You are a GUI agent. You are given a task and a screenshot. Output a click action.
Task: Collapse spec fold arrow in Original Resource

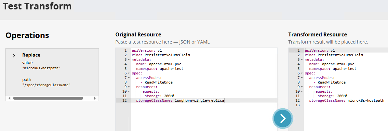click(x=129, y=73)
